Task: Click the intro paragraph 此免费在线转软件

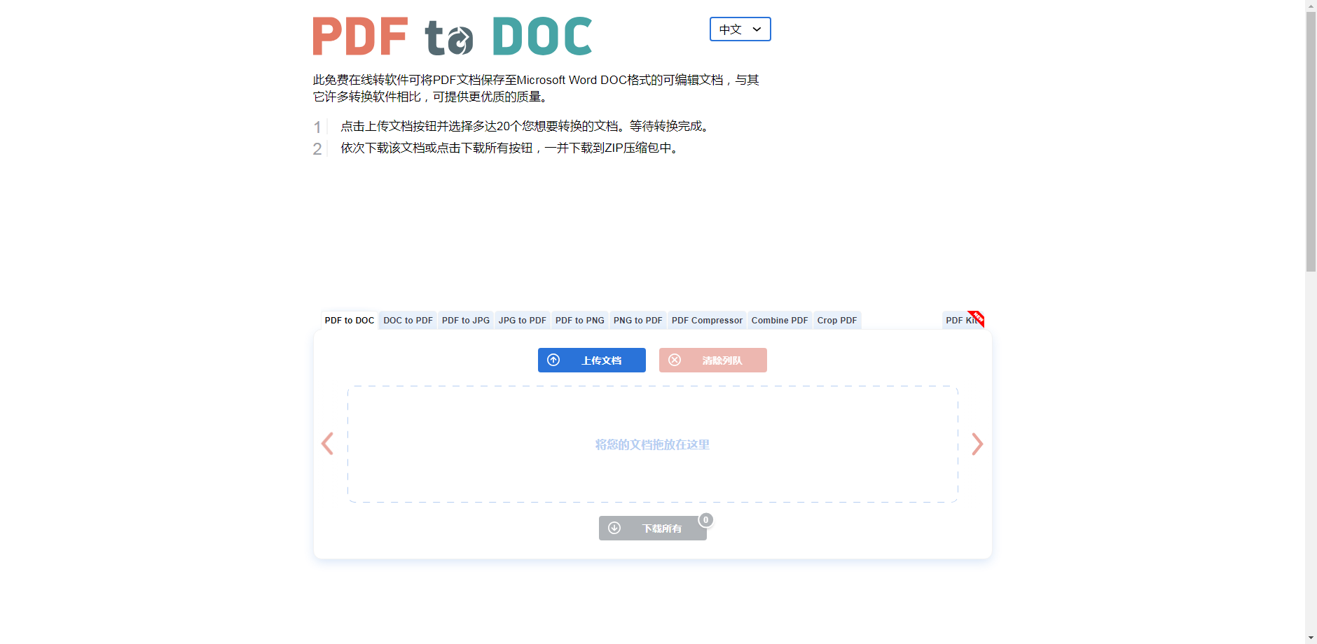Action: (x=536, y=88)
